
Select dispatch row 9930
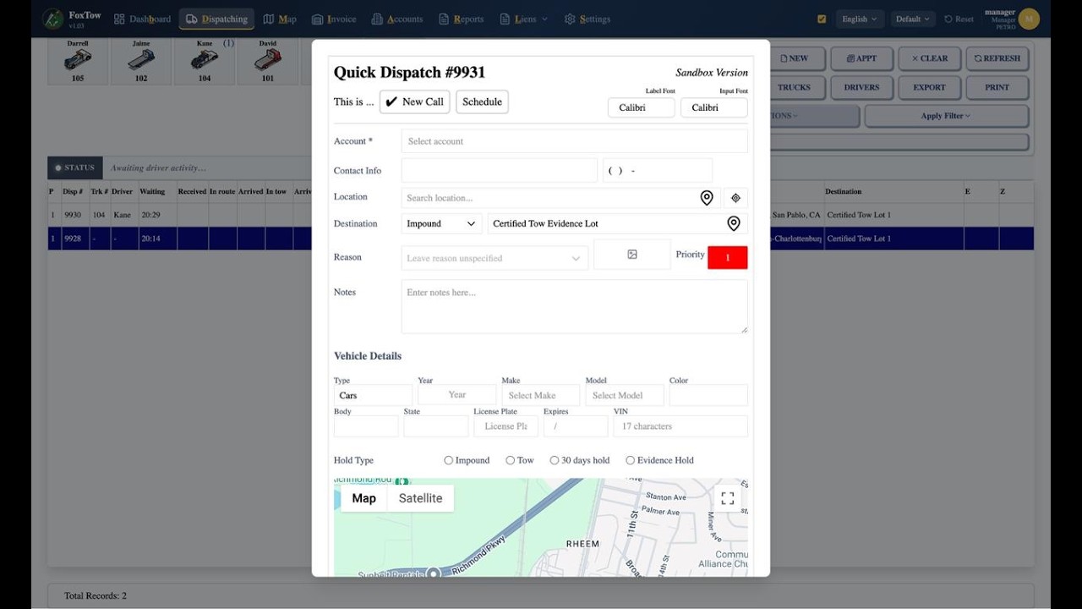180,215
